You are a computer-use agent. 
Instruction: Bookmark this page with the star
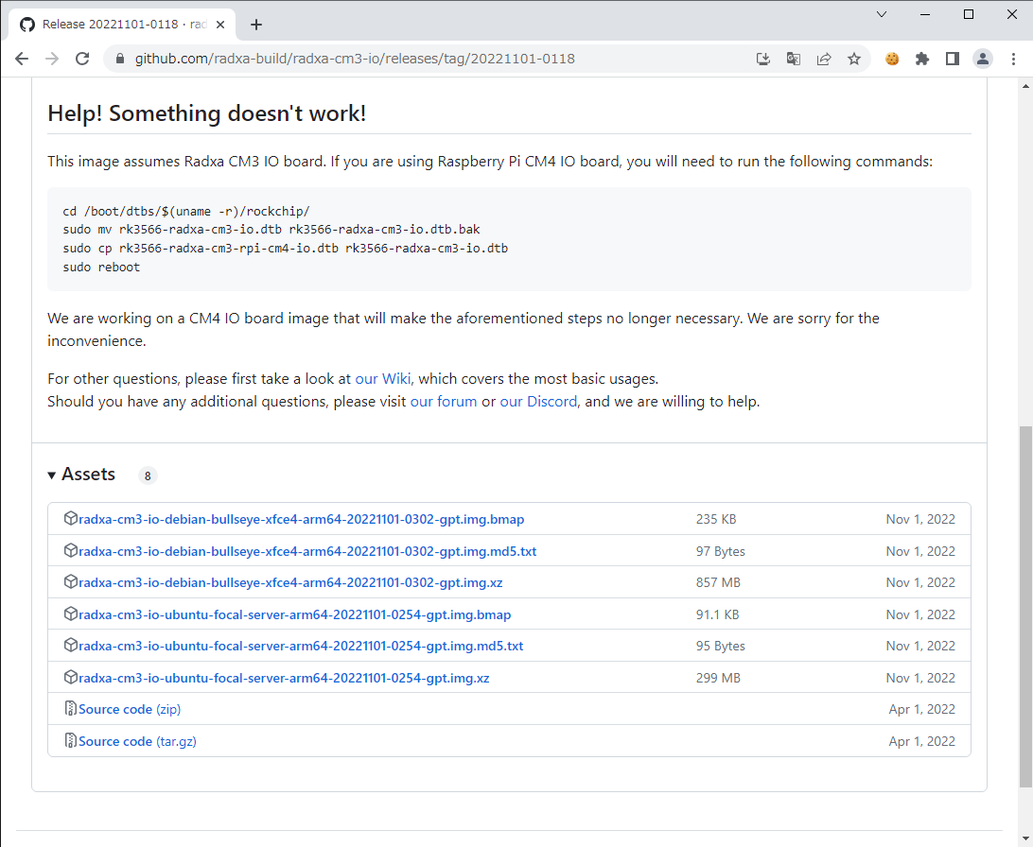(x=854, y=60)
